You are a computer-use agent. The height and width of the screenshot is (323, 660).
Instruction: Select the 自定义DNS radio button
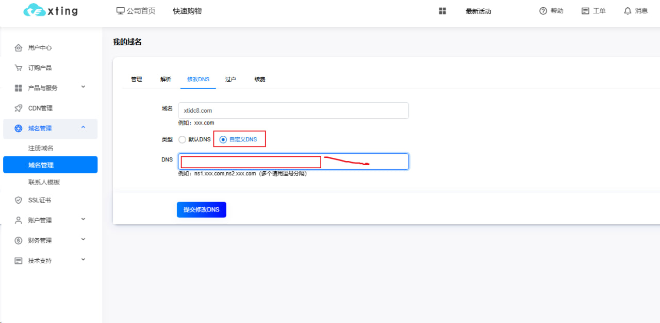pyautogui.click(x=223, y=139)
